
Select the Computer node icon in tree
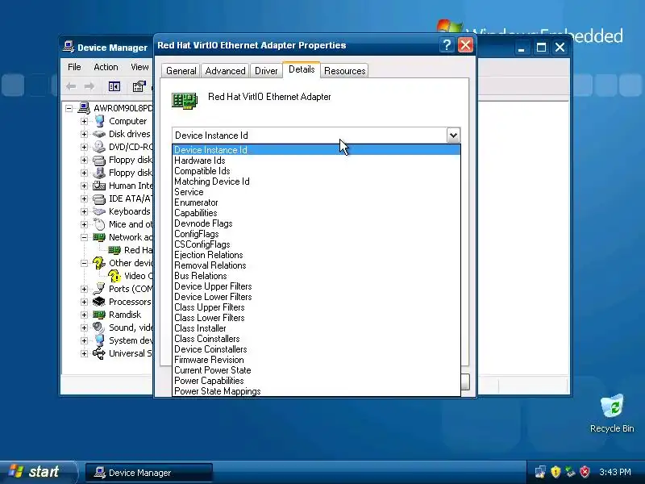click(x=99, y=121)
